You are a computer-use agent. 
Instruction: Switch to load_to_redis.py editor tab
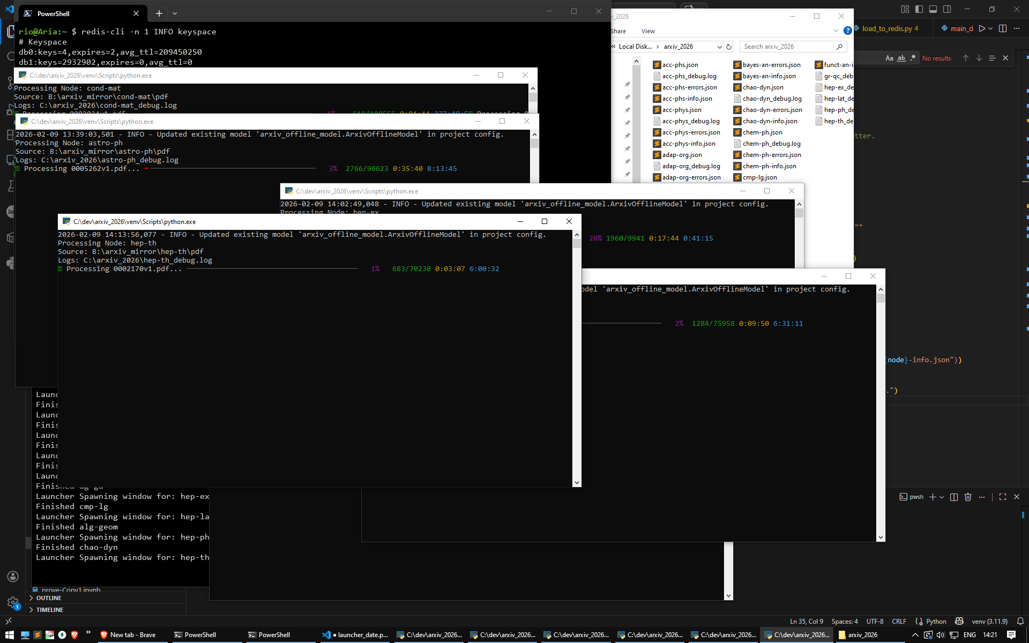[887, 28]
